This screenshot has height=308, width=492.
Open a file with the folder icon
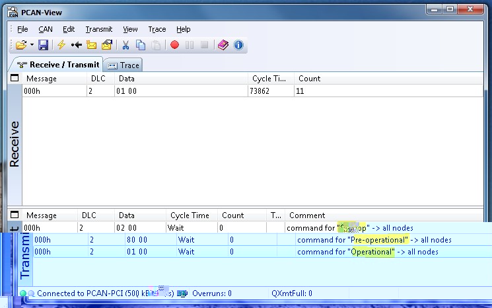21,45
